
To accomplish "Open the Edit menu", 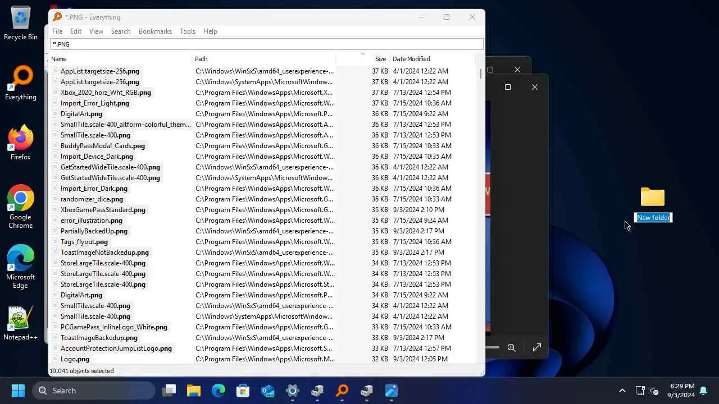I will coord(76,31).
